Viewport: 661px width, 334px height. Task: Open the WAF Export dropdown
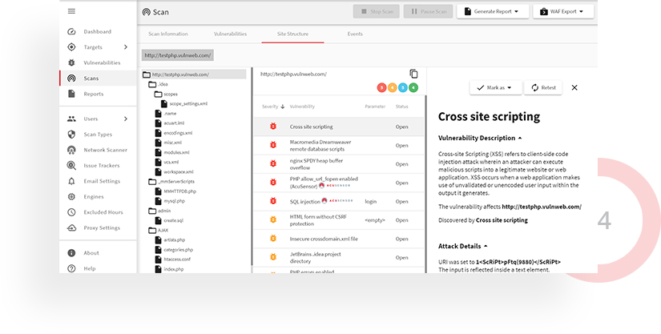(563, 11)
